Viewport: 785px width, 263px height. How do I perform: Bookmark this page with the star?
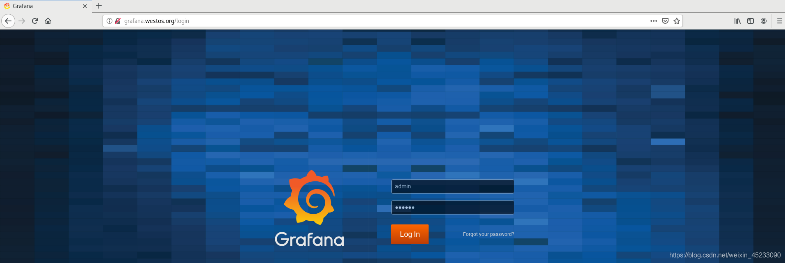tap(677, 21)
